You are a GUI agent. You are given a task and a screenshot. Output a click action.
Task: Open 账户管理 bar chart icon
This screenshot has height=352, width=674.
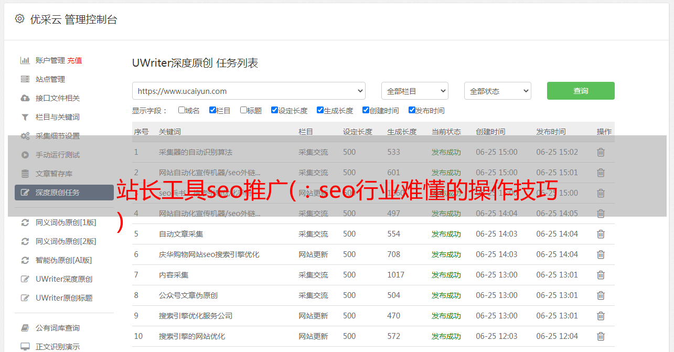[25, 60]
